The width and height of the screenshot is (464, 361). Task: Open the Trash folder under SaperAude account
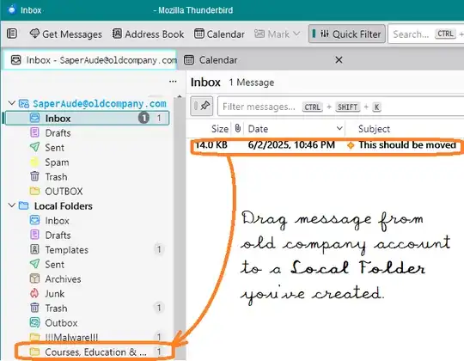(x=88, y=177)
